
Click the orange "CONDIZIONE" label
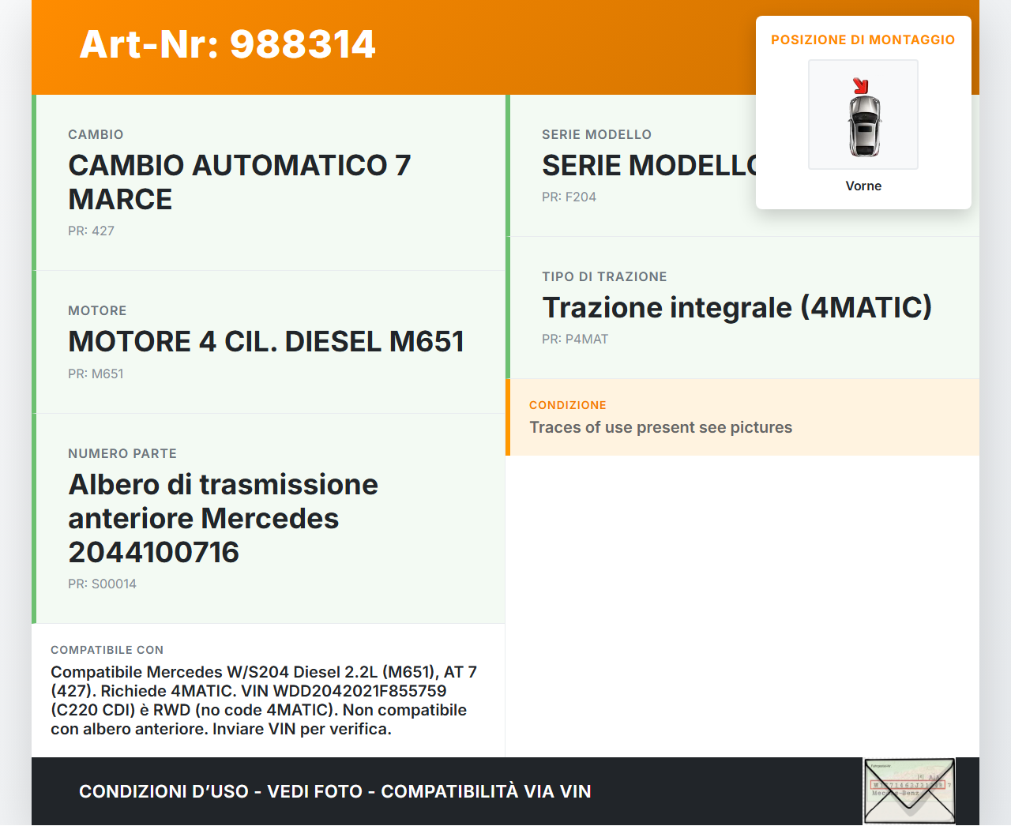(568, 405)
